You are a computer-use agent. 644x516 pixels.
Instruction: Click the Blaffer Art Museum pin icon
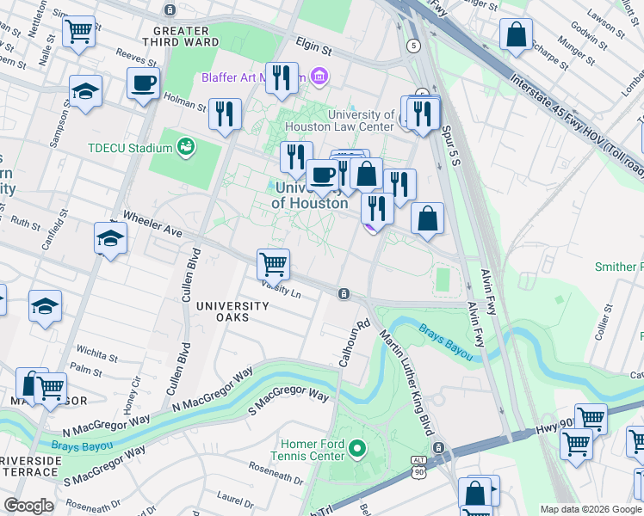(319, 77)
